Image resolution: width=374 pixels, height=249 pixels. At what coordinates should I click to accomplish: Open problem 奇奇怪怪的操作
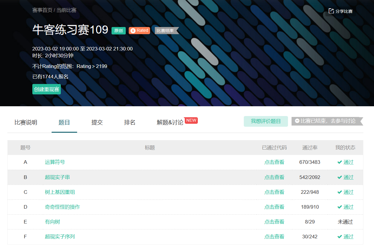[x=62, y=207]
